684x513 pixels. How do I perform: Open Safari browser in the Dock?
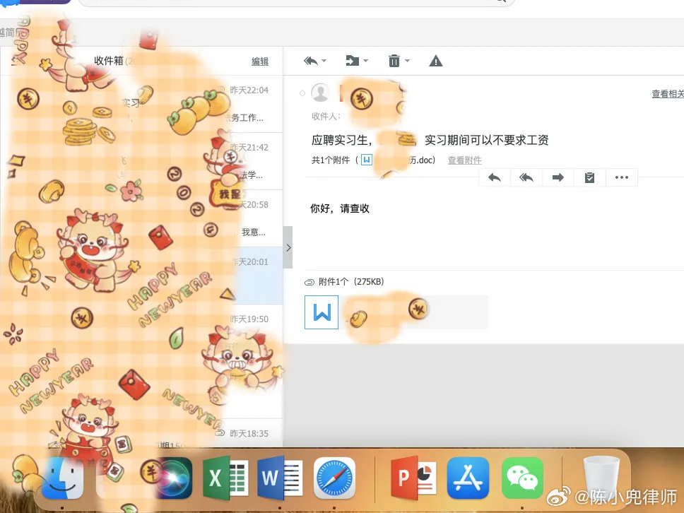click(x=335, y=478)
